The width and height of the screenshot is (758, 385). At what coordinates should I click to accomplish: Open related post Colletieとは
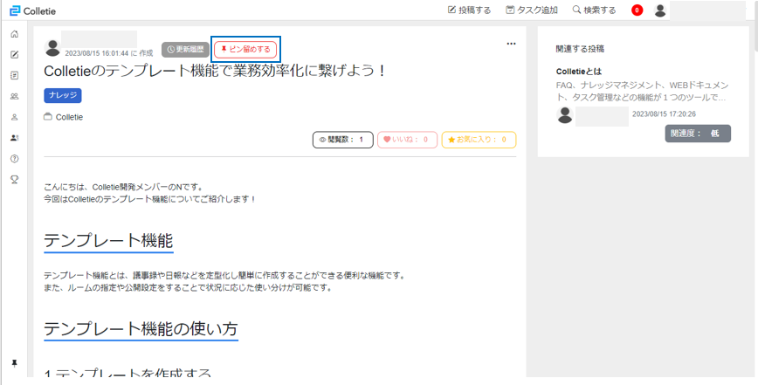(x=579, y=72)
